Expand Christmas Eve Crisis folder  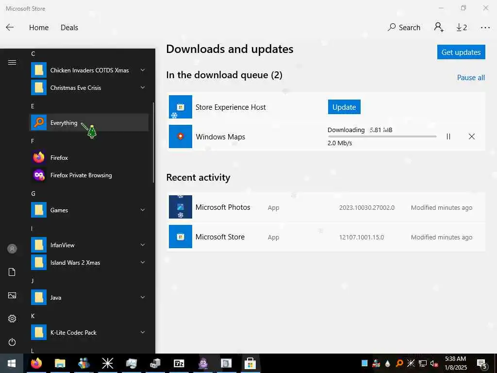click(x=89, y=87)
